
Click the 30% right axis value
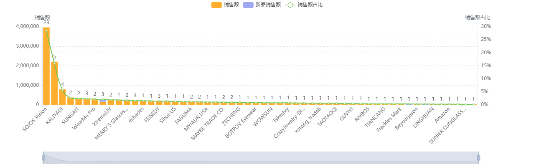pyautogui.click(x=486, y=26)
